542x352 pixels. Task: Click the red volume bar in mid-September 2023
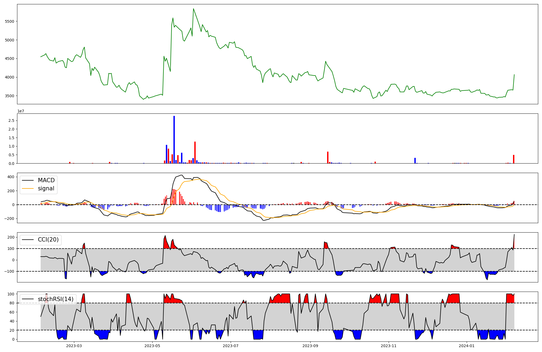coord(328,157)
